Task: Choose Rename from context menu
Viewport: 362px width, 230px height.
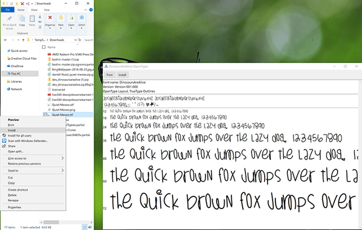Action: pos(33,200)
